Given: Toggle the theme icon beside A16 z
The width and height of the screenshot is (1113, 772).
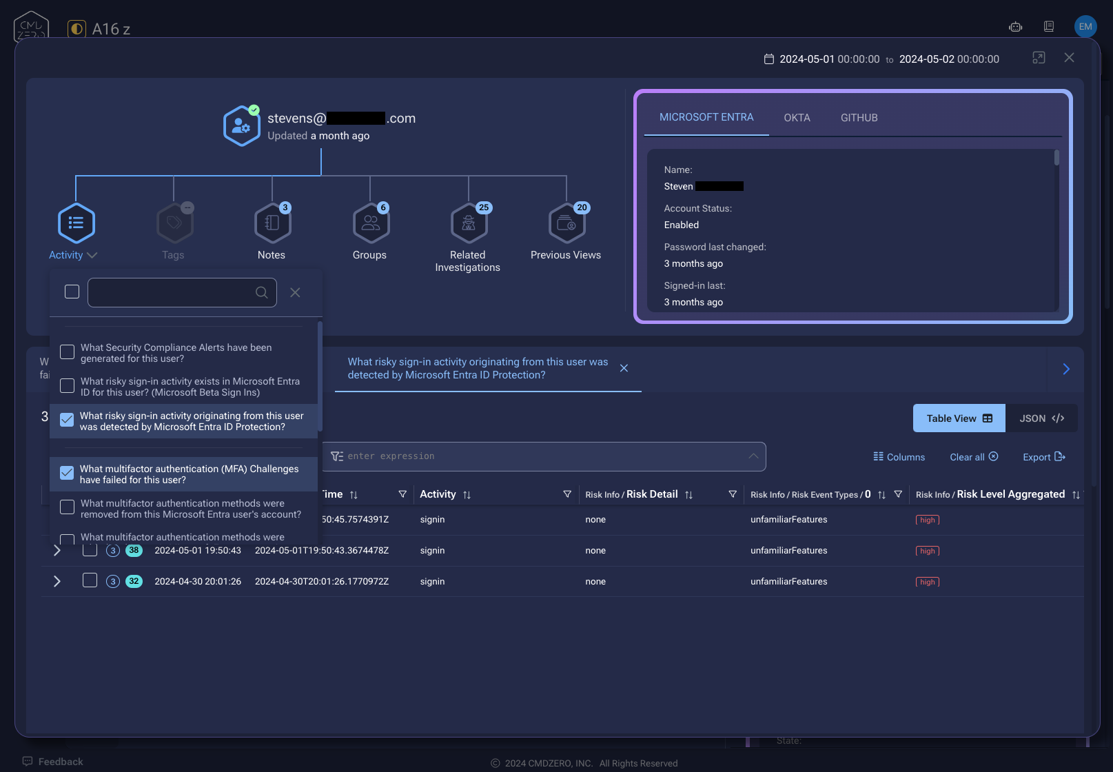Looking at the screenshot, I should (x=76, y=29).
